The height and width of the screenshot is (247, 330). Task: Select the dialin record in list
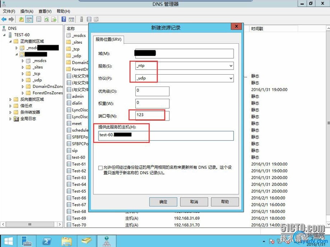click(77, 103)
